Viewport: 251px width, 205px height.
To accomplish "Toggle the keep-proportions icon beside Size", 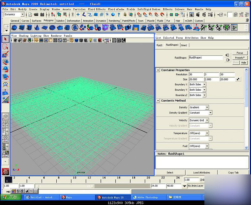I will click(x=238, y=79).
